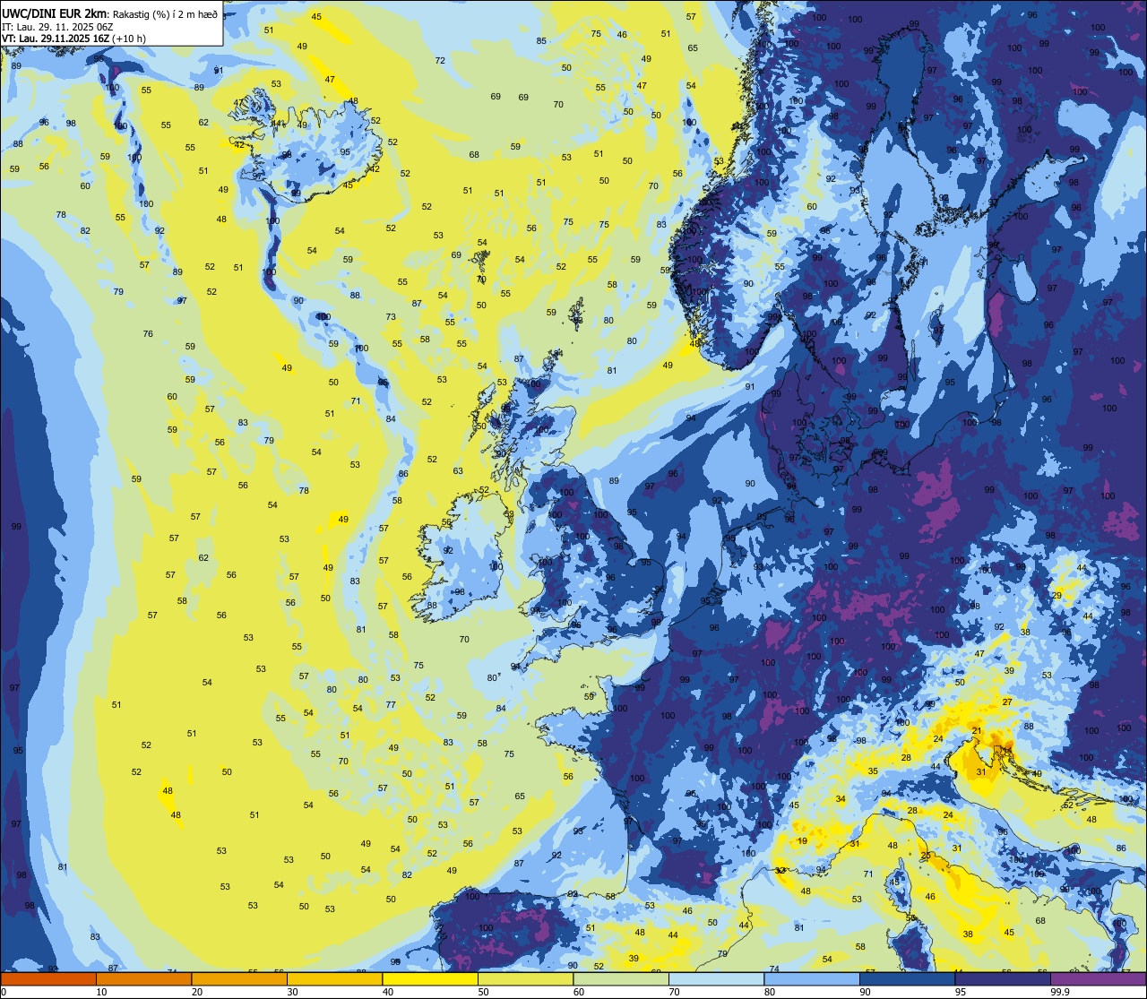This screenshot has width=1147, height=999.
Task: Select the medium blue 90–95 legend swatch
Action: click(x=907, y=978)
